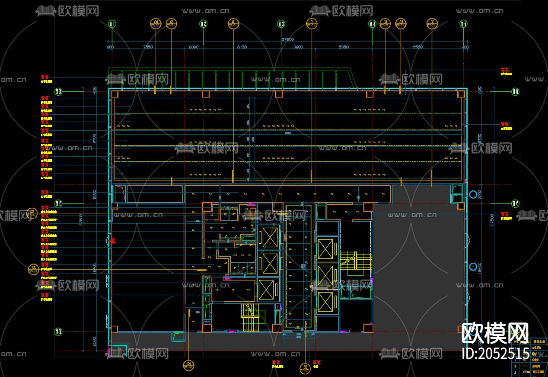Click the 6150 dimension text
This screenshot has width=548, height=377.
242,47
